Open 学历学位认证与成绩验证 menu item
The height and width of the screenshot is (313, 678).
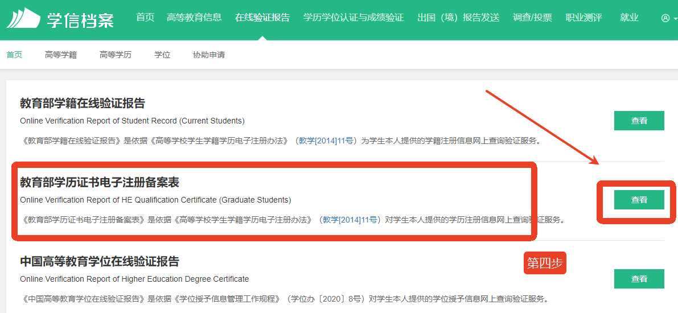click(x=353, y=18)
